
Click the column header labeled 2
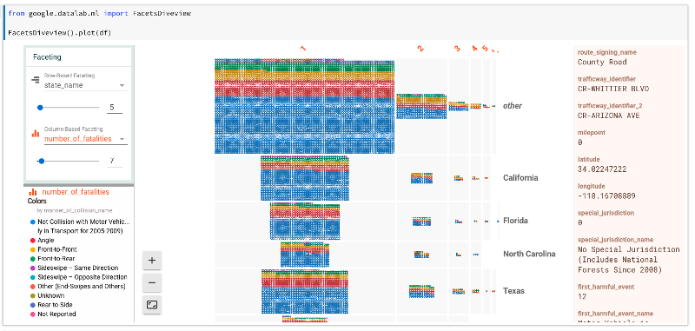[x=420, y=49]
